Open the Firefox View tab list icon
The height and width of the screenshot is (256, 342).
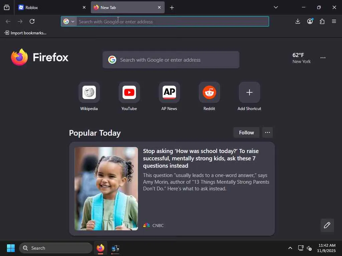(x=7, y=7)
